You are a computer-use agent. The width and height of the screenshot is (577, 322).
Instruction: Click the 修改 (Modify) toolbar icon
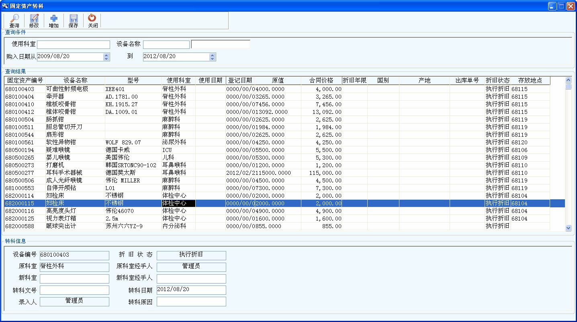click(x=34, y=18)
